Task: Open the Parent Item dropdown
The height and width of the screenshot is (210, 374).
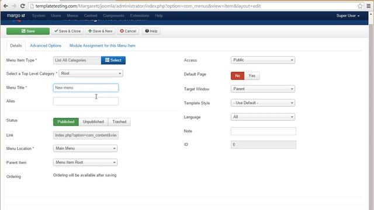Action: click(85, 162)
